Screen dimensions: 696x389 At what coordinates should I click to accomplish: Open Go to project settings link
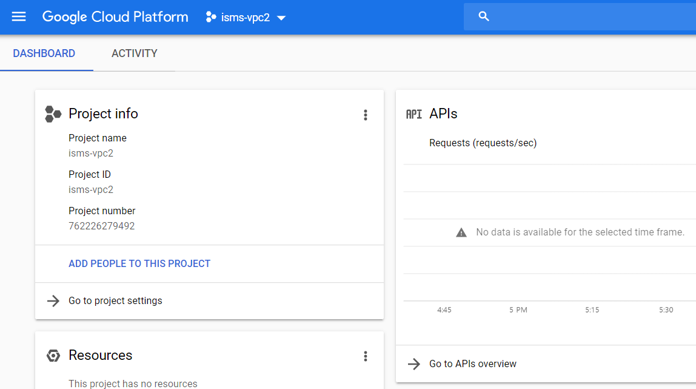(x=115, y=301)
